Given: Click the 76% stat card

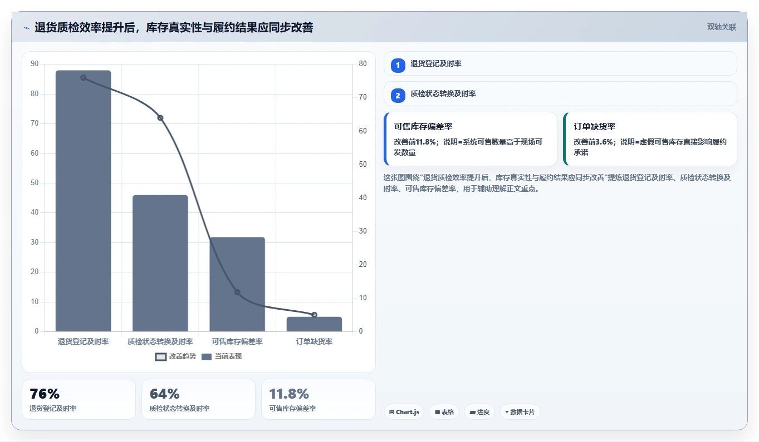Looking at the screenshot, I should (79, 399).
